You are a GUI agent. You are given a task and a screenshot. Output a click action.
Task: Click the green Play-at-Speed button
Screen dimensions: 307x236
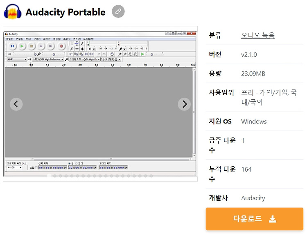point(142,54)
